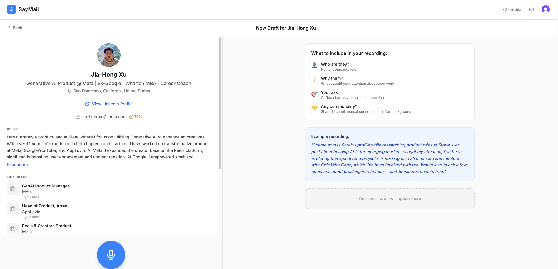Click the SayMail microphone logo icon
This screenshot has width=558, height=269.
click(x=11, y=9)
